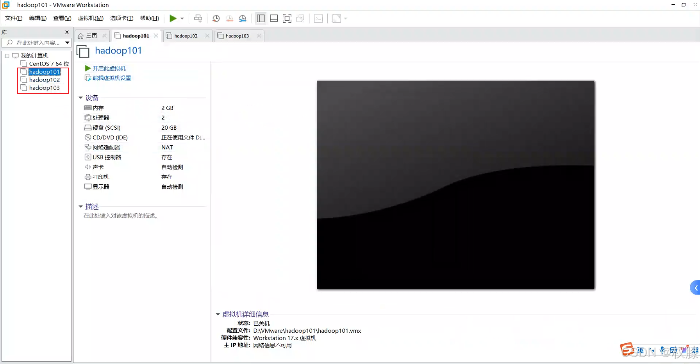Screen dimensions: 700x364
Task: Open the library search dropdown arrow
Action: [67, 43]
